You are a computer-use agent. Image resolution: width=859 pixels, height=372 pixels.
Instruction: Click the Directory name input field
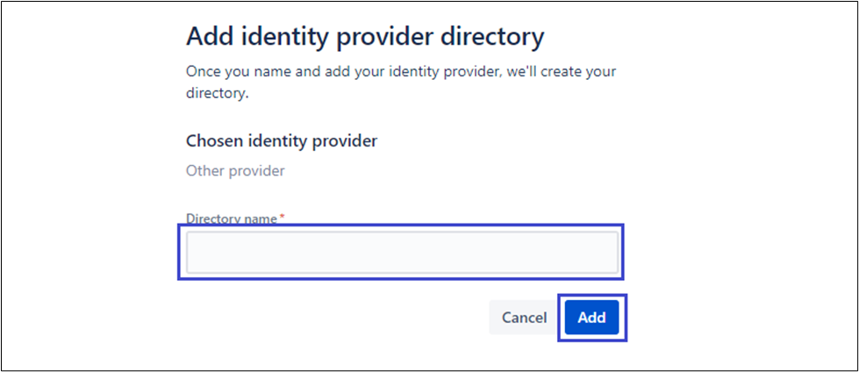(x=402, y=253)
